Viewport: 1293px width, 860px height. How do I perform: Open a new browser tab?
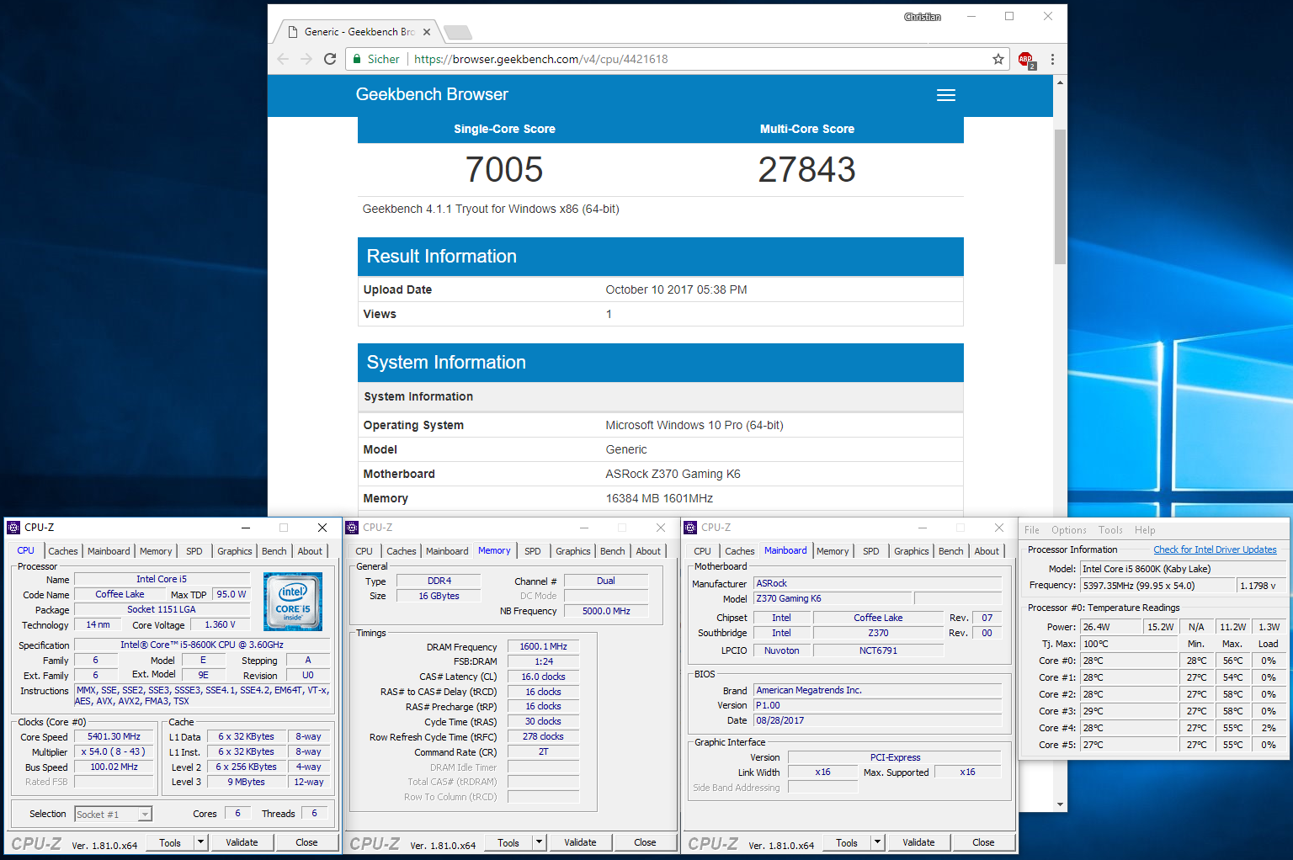(x=458, y=33)
